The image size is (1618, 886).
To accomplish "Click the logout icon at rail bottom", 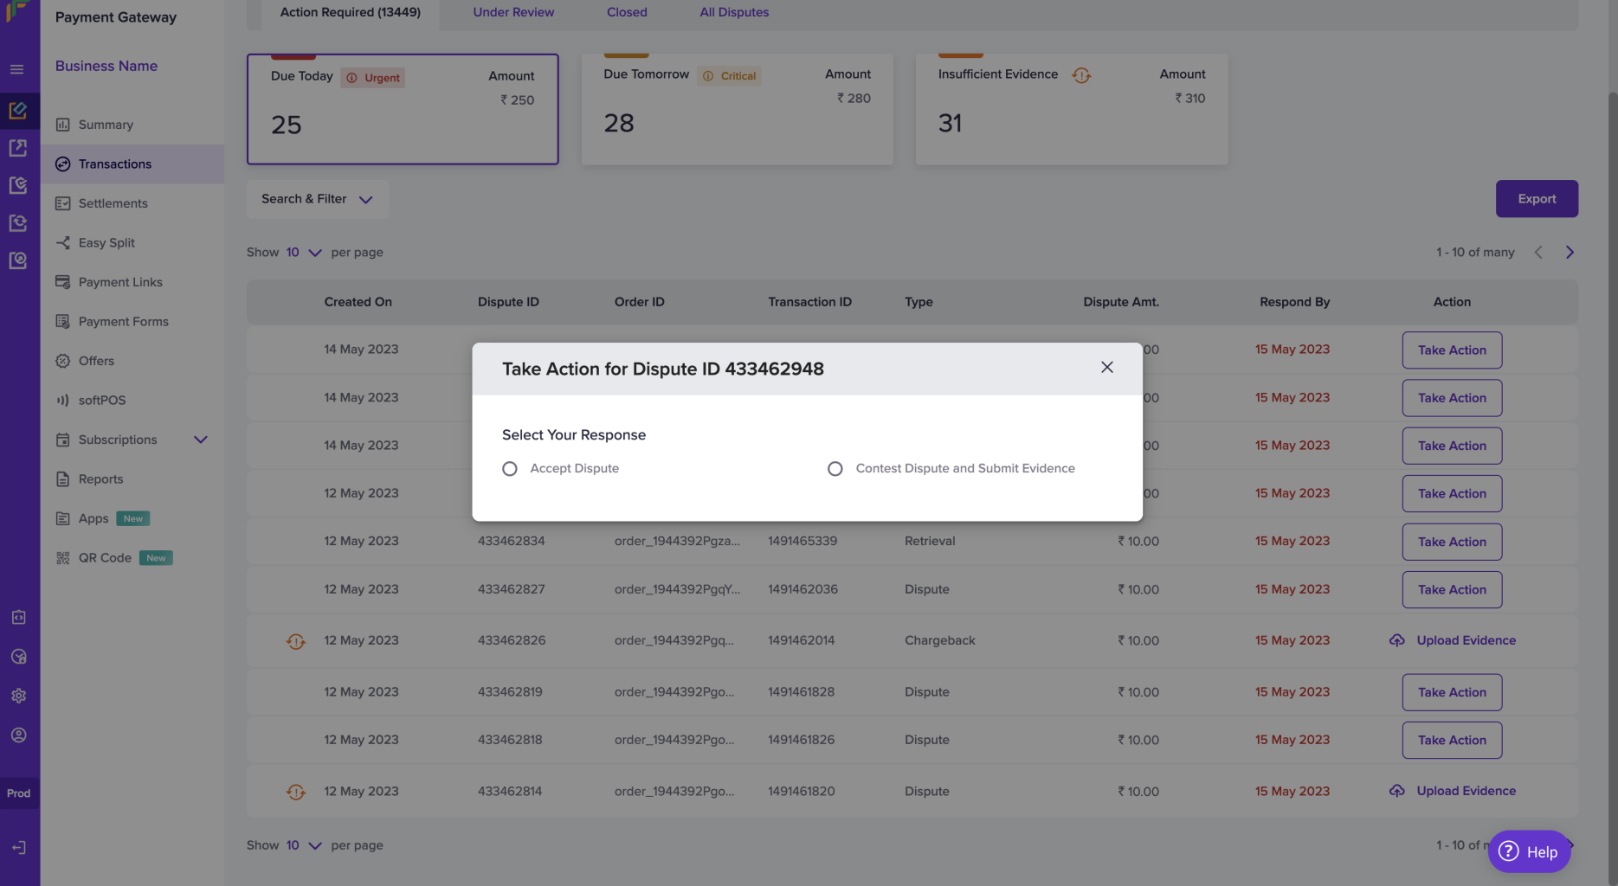I will coord(18,848).
